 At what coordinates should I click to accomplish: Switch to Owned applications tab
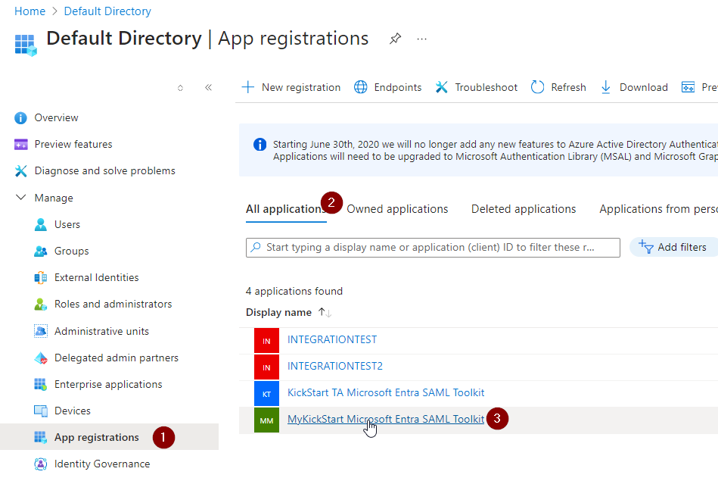pos(397,209)
